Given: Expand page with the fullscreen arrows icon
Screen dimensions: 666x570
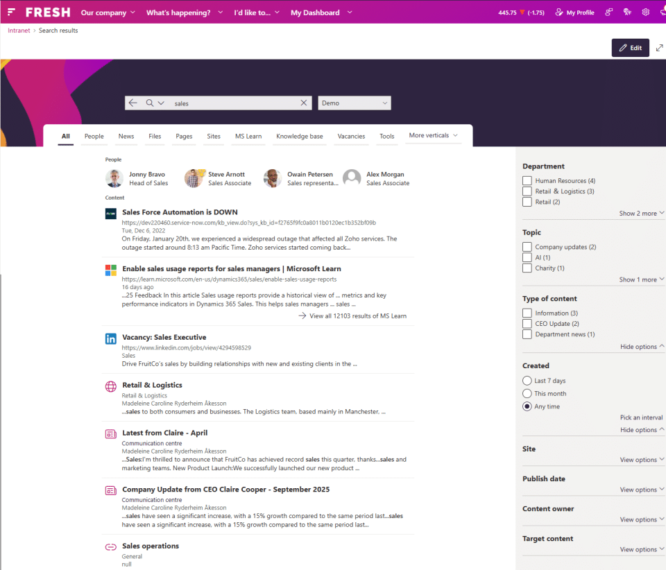Looking at the screenshot, I should click(659, 48).
